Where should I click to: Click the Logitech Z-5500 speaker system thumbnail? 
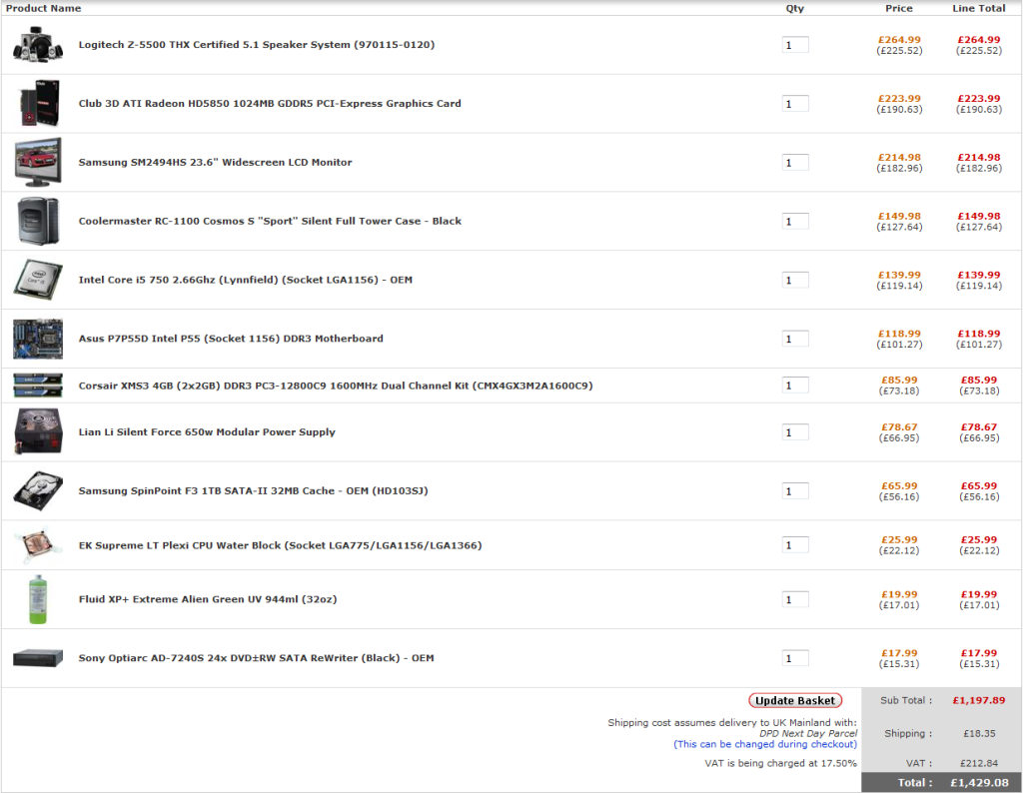pos(38,45)
